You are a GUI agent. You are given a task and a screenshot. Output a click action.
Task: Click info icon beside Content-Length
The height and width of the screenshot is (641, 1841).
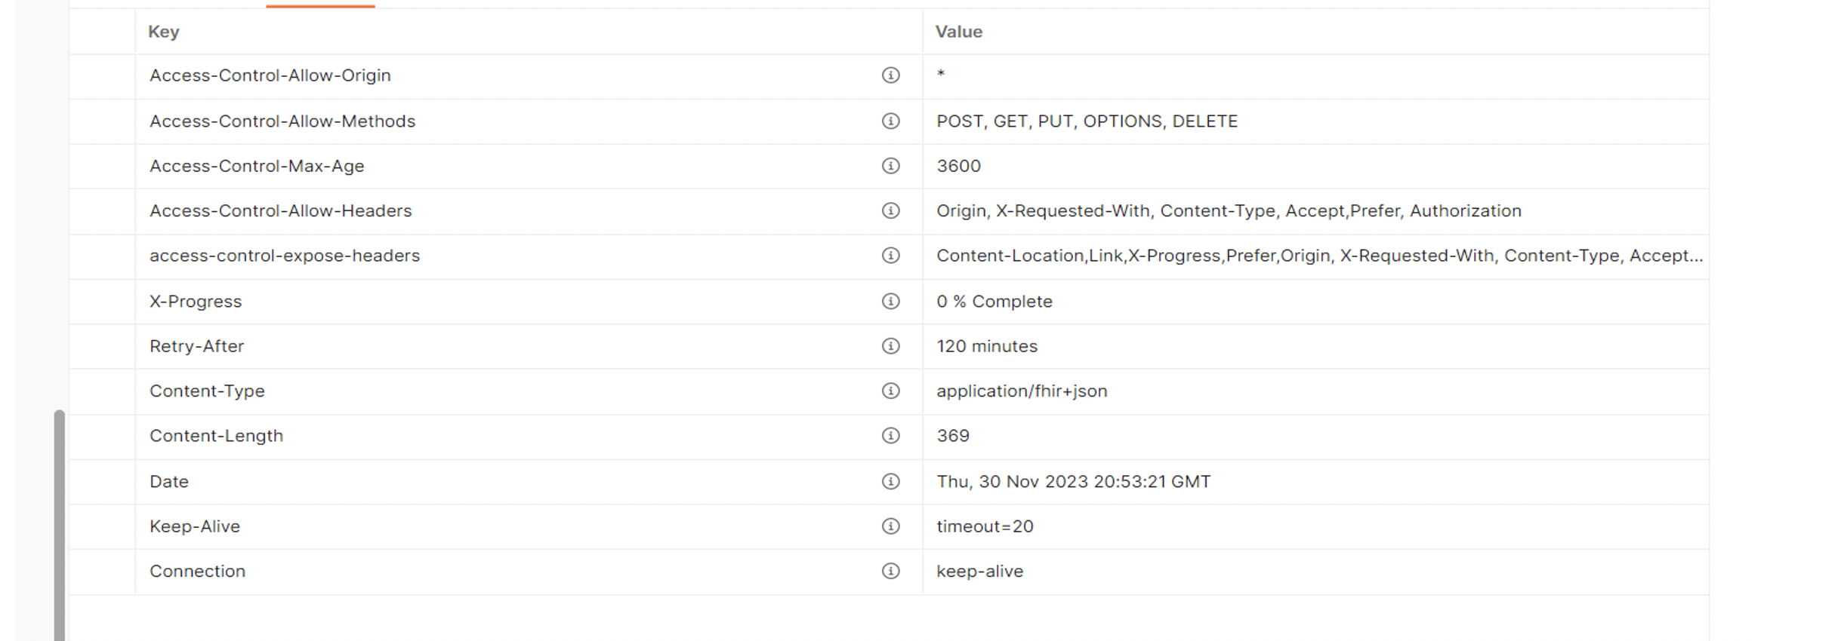click(x=890, y=436)
